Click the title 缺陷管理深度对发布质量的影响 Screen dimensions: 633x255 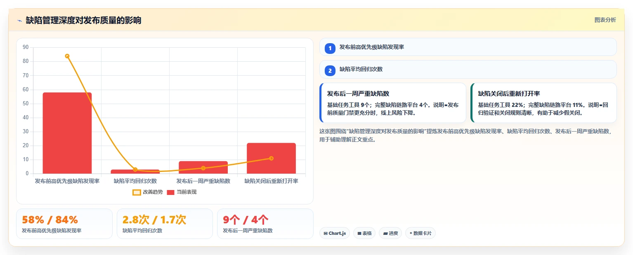pyautogui.click(x=83, y=20)
